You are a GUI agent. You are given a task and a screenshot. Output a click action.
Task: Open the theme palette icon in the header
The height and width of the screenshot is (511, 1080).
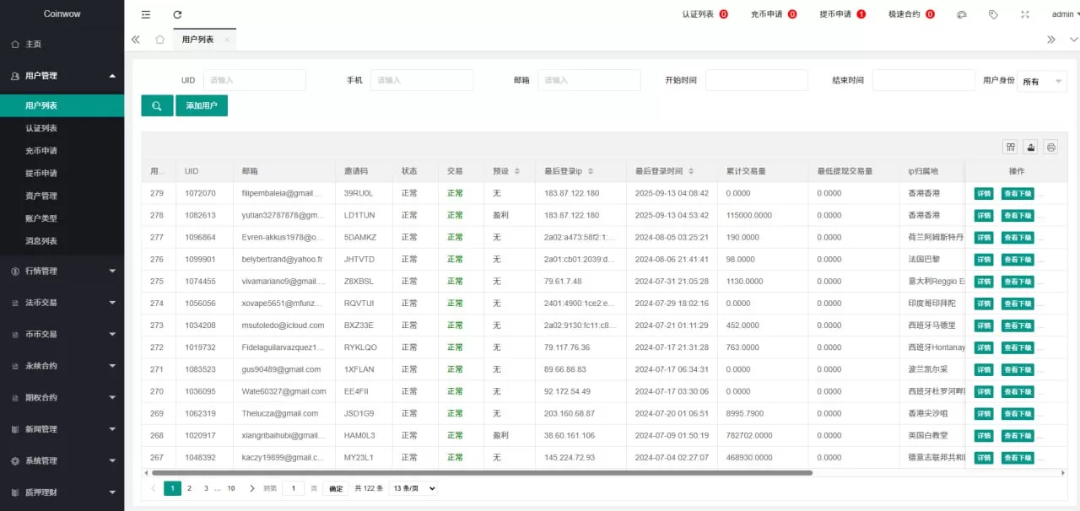click(961, 14)
